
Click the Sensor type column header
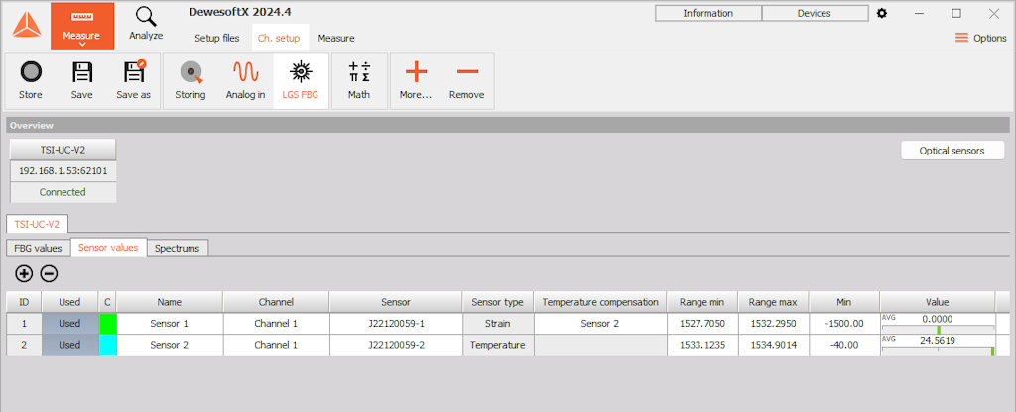click(498, 302)
